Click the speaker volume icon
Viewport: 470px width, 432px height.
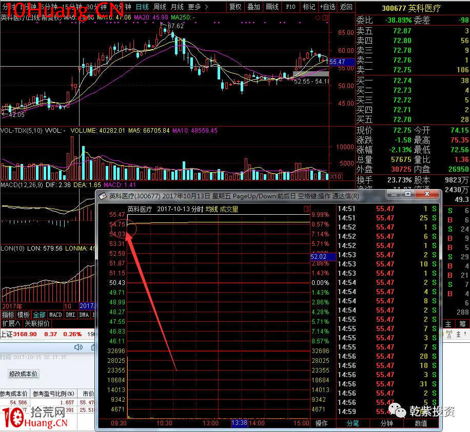(79, 347)
